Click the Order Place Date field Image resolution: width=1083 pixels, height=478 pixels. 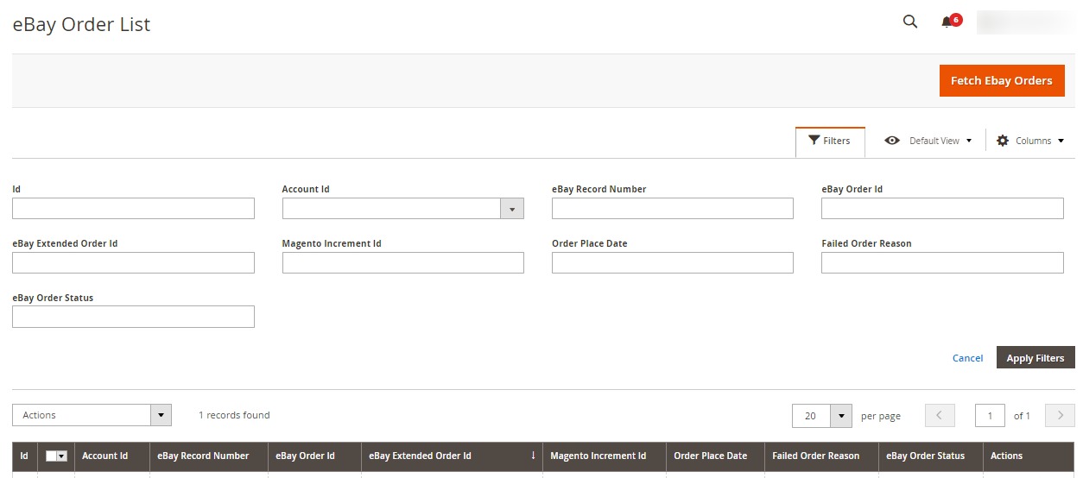click(x=672, y=262)
